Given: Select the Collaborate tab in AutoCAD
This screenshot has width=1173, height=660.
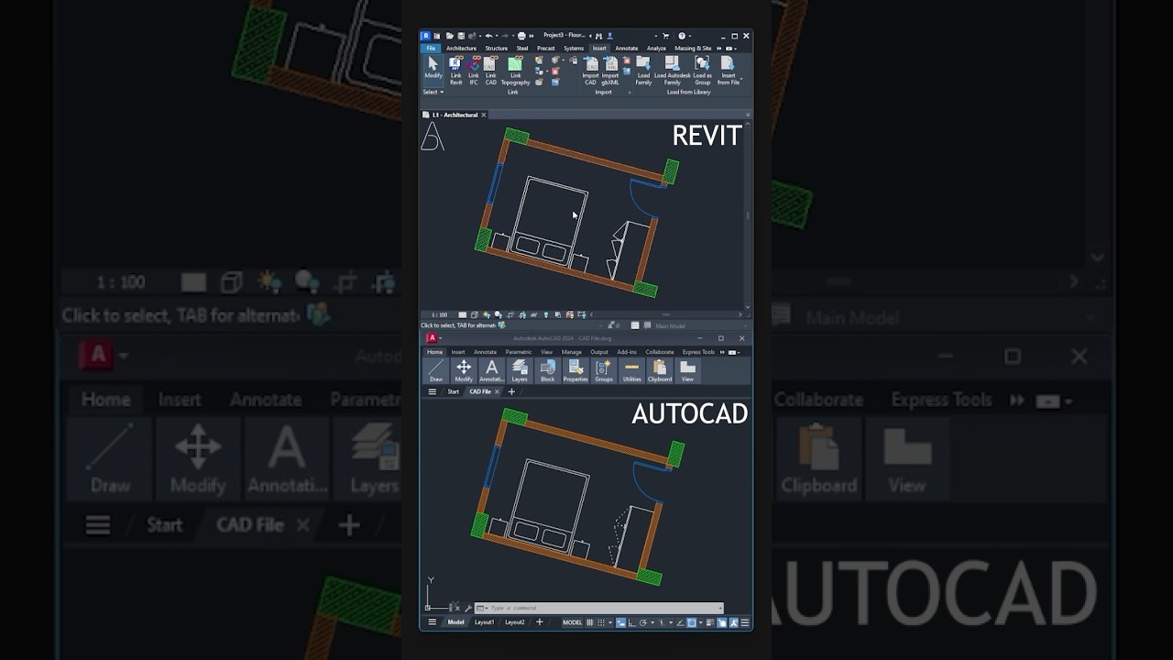Looking at the screenshot, I should (660, 352).
